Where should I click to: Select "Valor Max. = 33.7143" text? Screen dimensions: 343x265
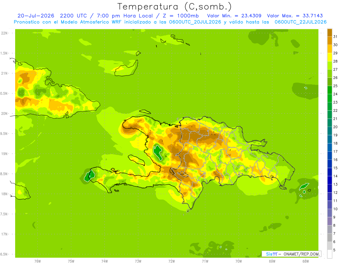(295, 16)
